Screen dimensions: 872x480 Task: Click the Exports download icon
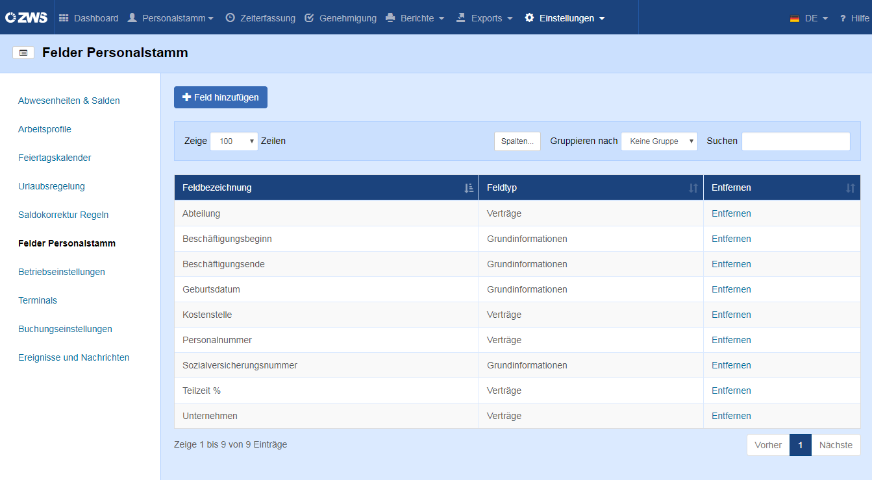461,18
